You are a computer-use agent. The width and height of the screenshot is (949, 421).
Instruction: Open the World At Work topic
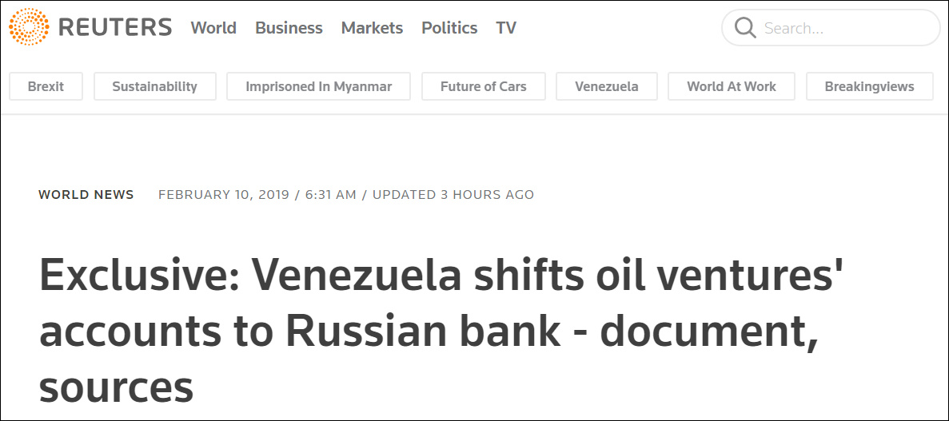point(731,86)
